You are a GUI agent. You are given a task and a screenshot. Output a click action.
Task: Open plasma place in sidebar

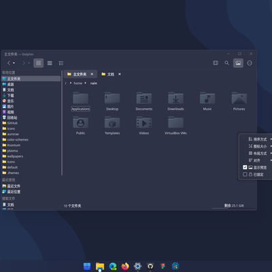pyautogui.click(x=31, y=151)
